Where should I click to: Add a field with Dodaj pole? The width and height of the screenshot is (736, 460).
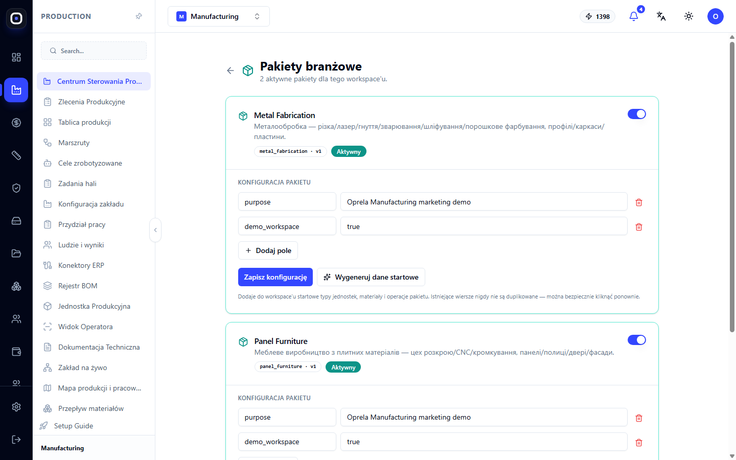click(x=268, y=250)
